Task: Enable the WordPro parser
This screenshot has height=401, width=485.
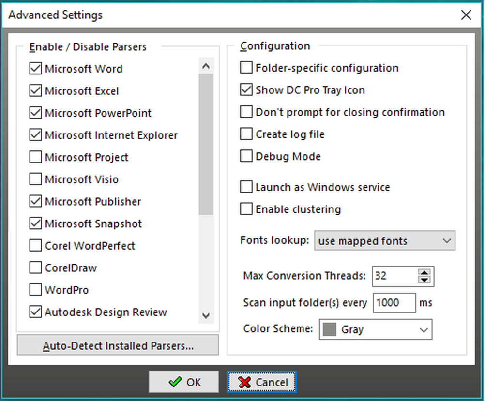Action: [x=35, y=290]
